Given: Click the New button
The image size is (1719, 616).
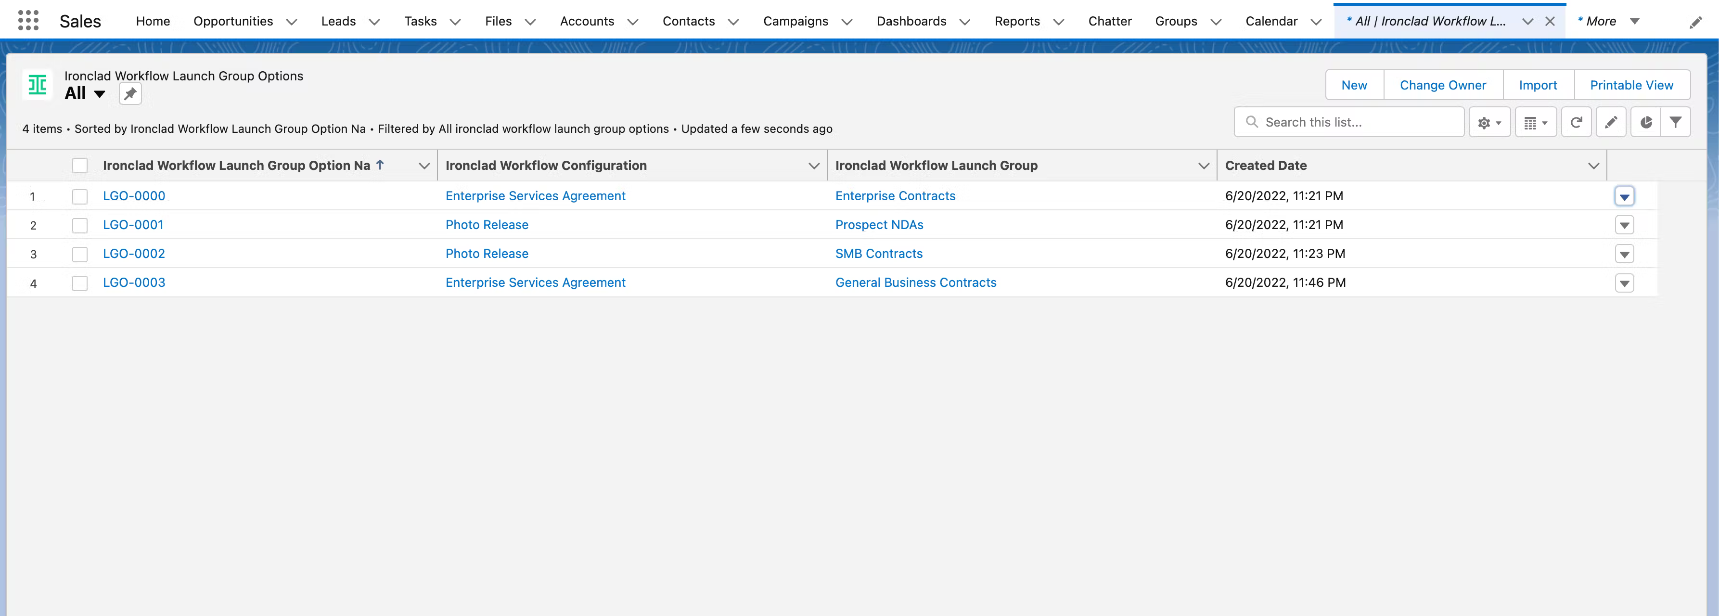Looking at the screenshot, I should click(x=1354, y=85).
